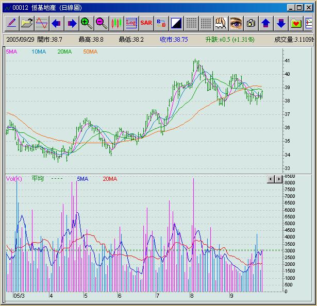Click the 平均 average legend label
The height and width of the screenshot is (306, 317).
38,179
